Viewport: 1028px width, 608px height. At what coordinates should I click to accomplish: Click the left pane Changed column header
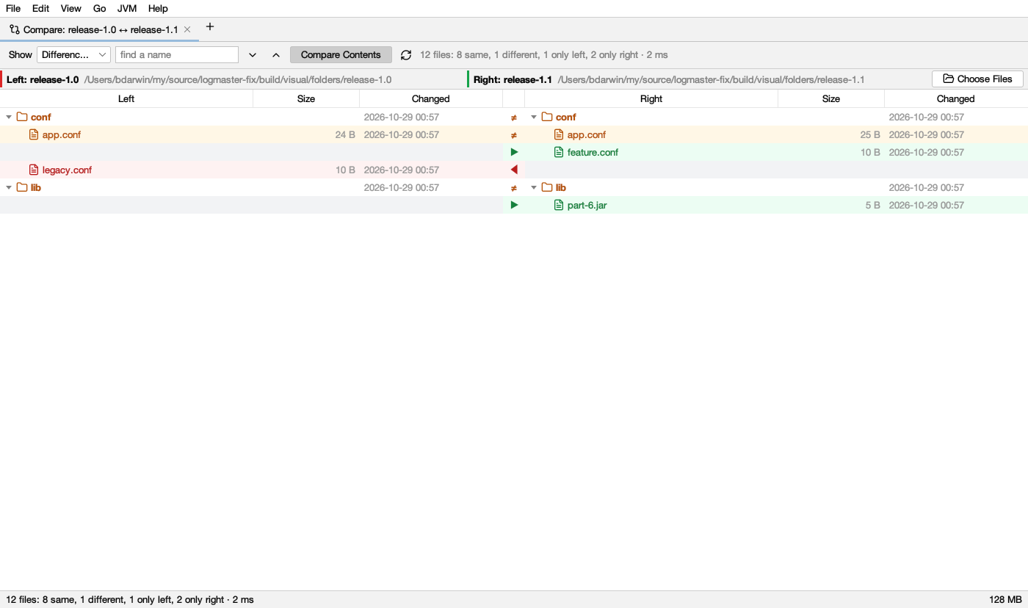(x=430, y=98)
